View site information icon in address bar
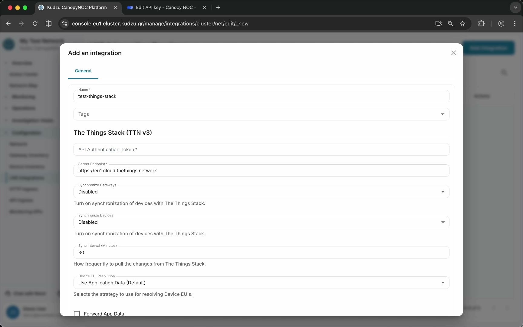 click(x=64, y=24)
